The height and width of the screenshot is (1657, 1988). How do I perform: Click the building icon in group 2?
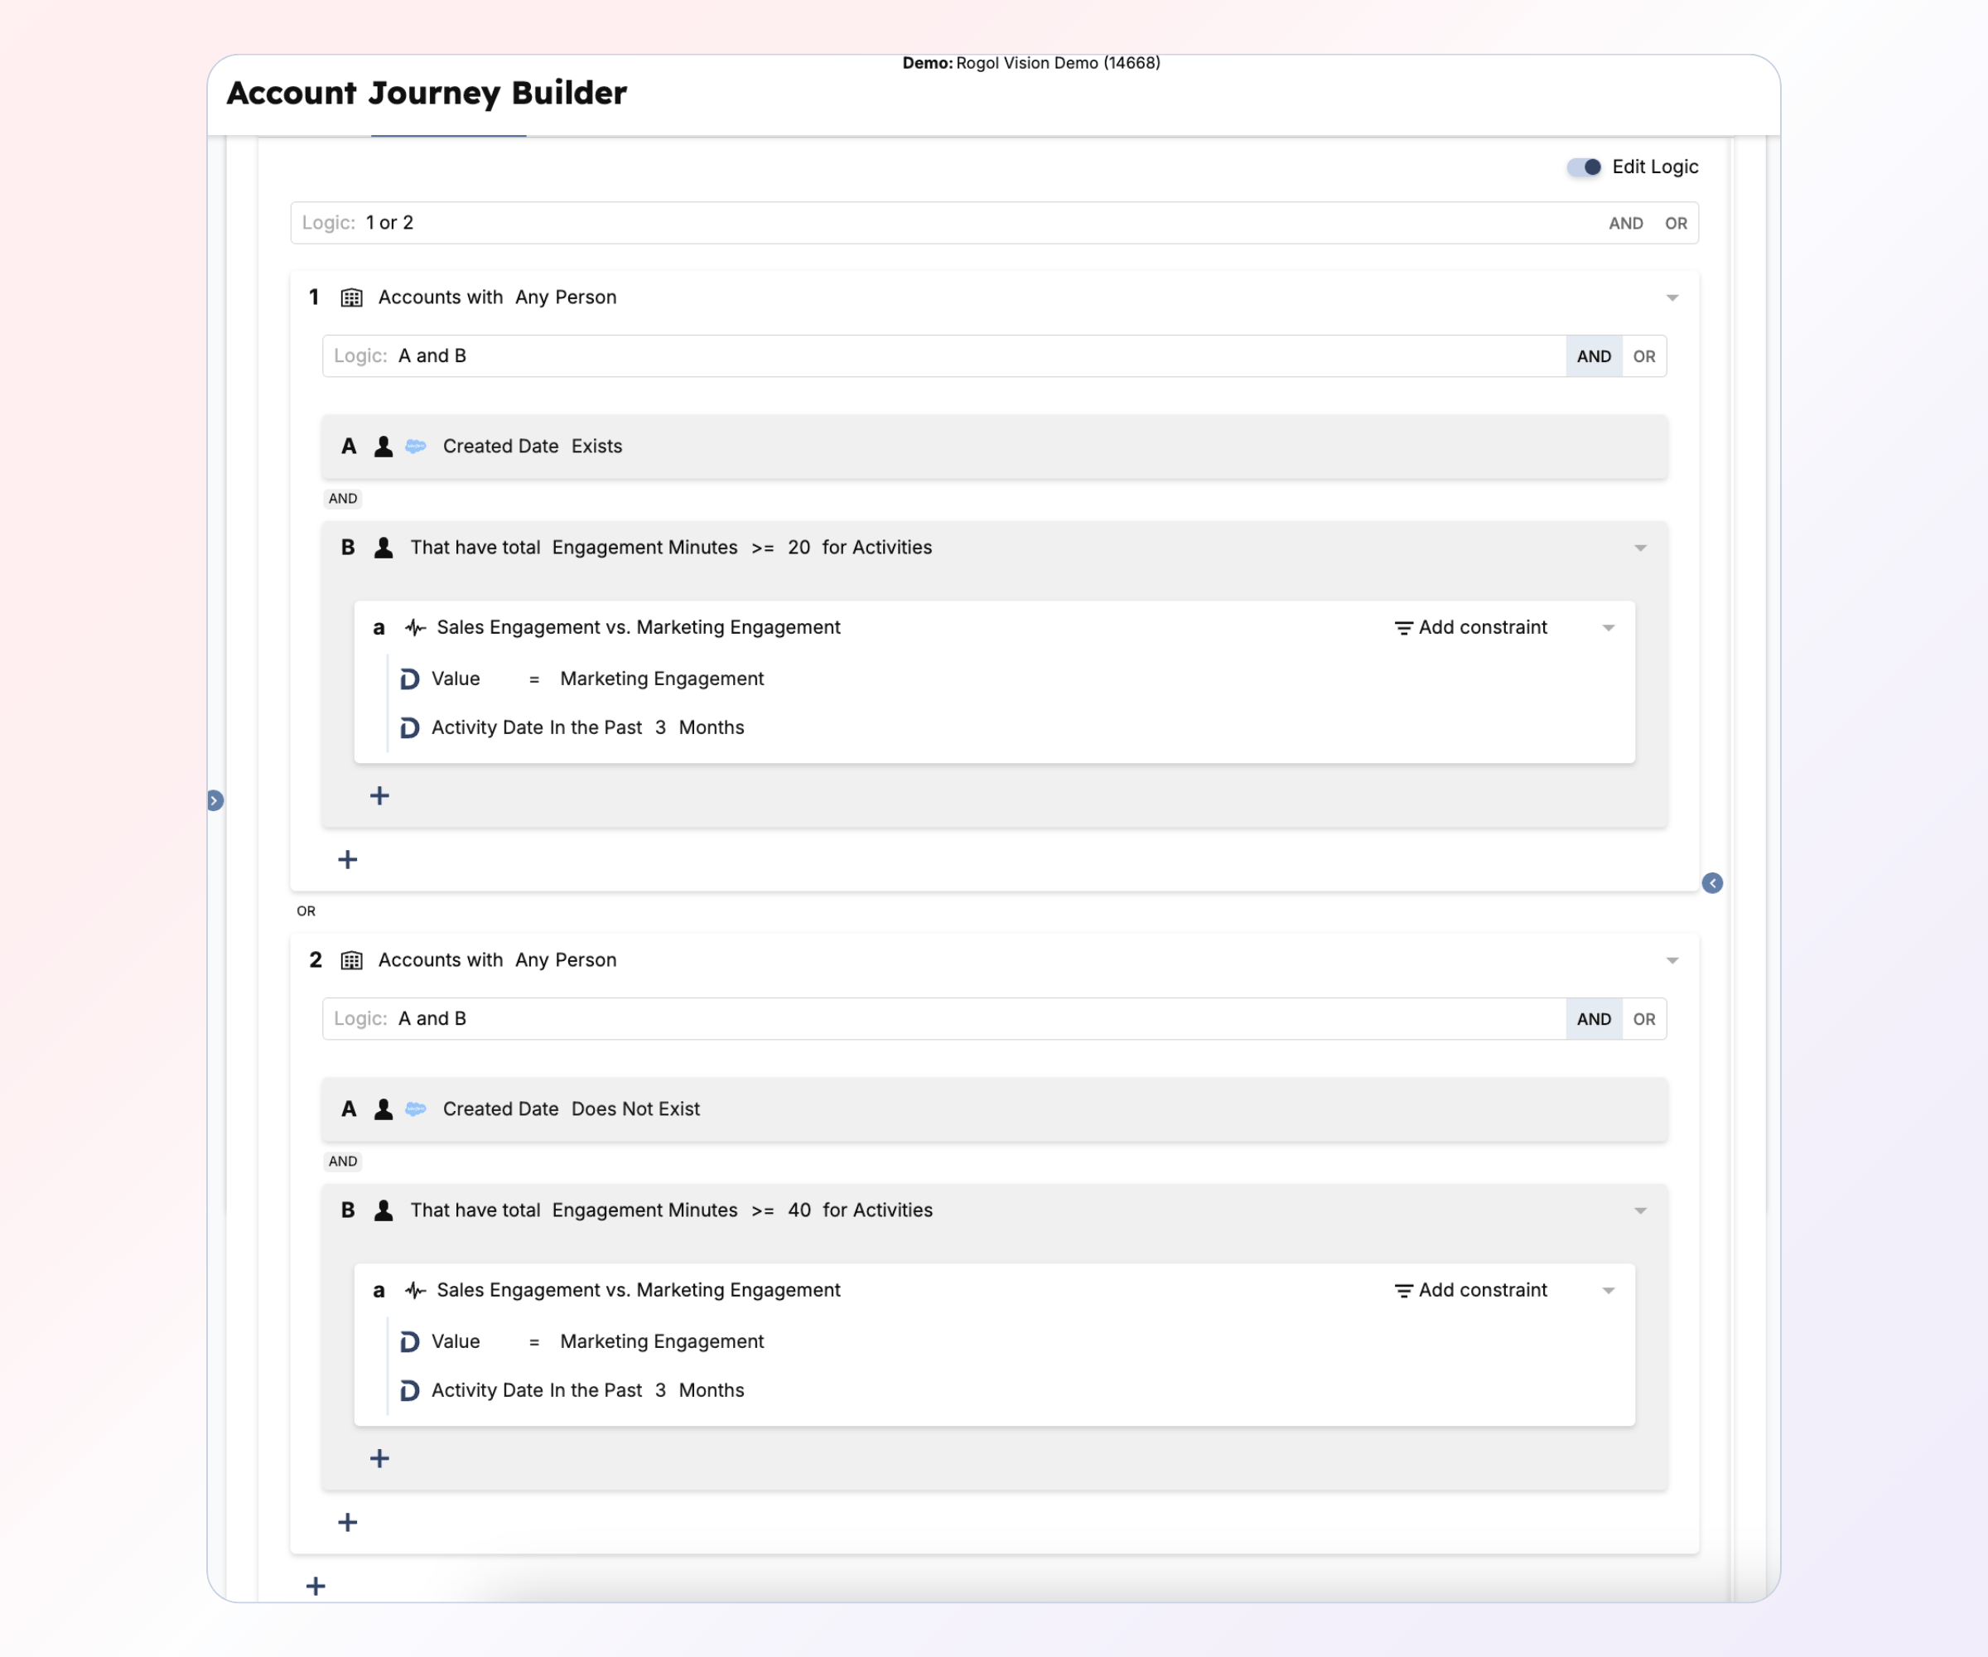pos(351,960)
